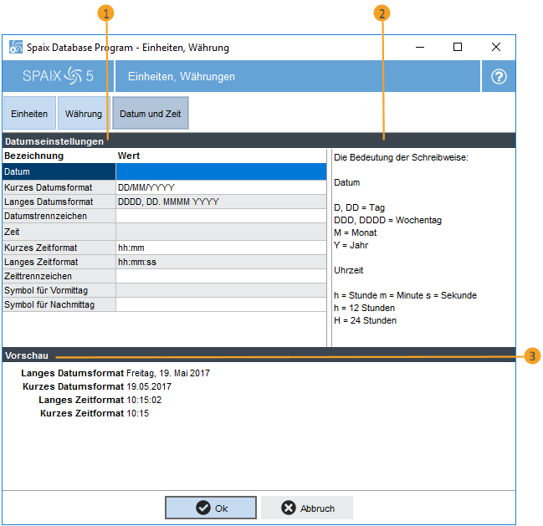
Task: Click the empty Datumstrennzeichen value field
Action: click(x=221, y=216)
